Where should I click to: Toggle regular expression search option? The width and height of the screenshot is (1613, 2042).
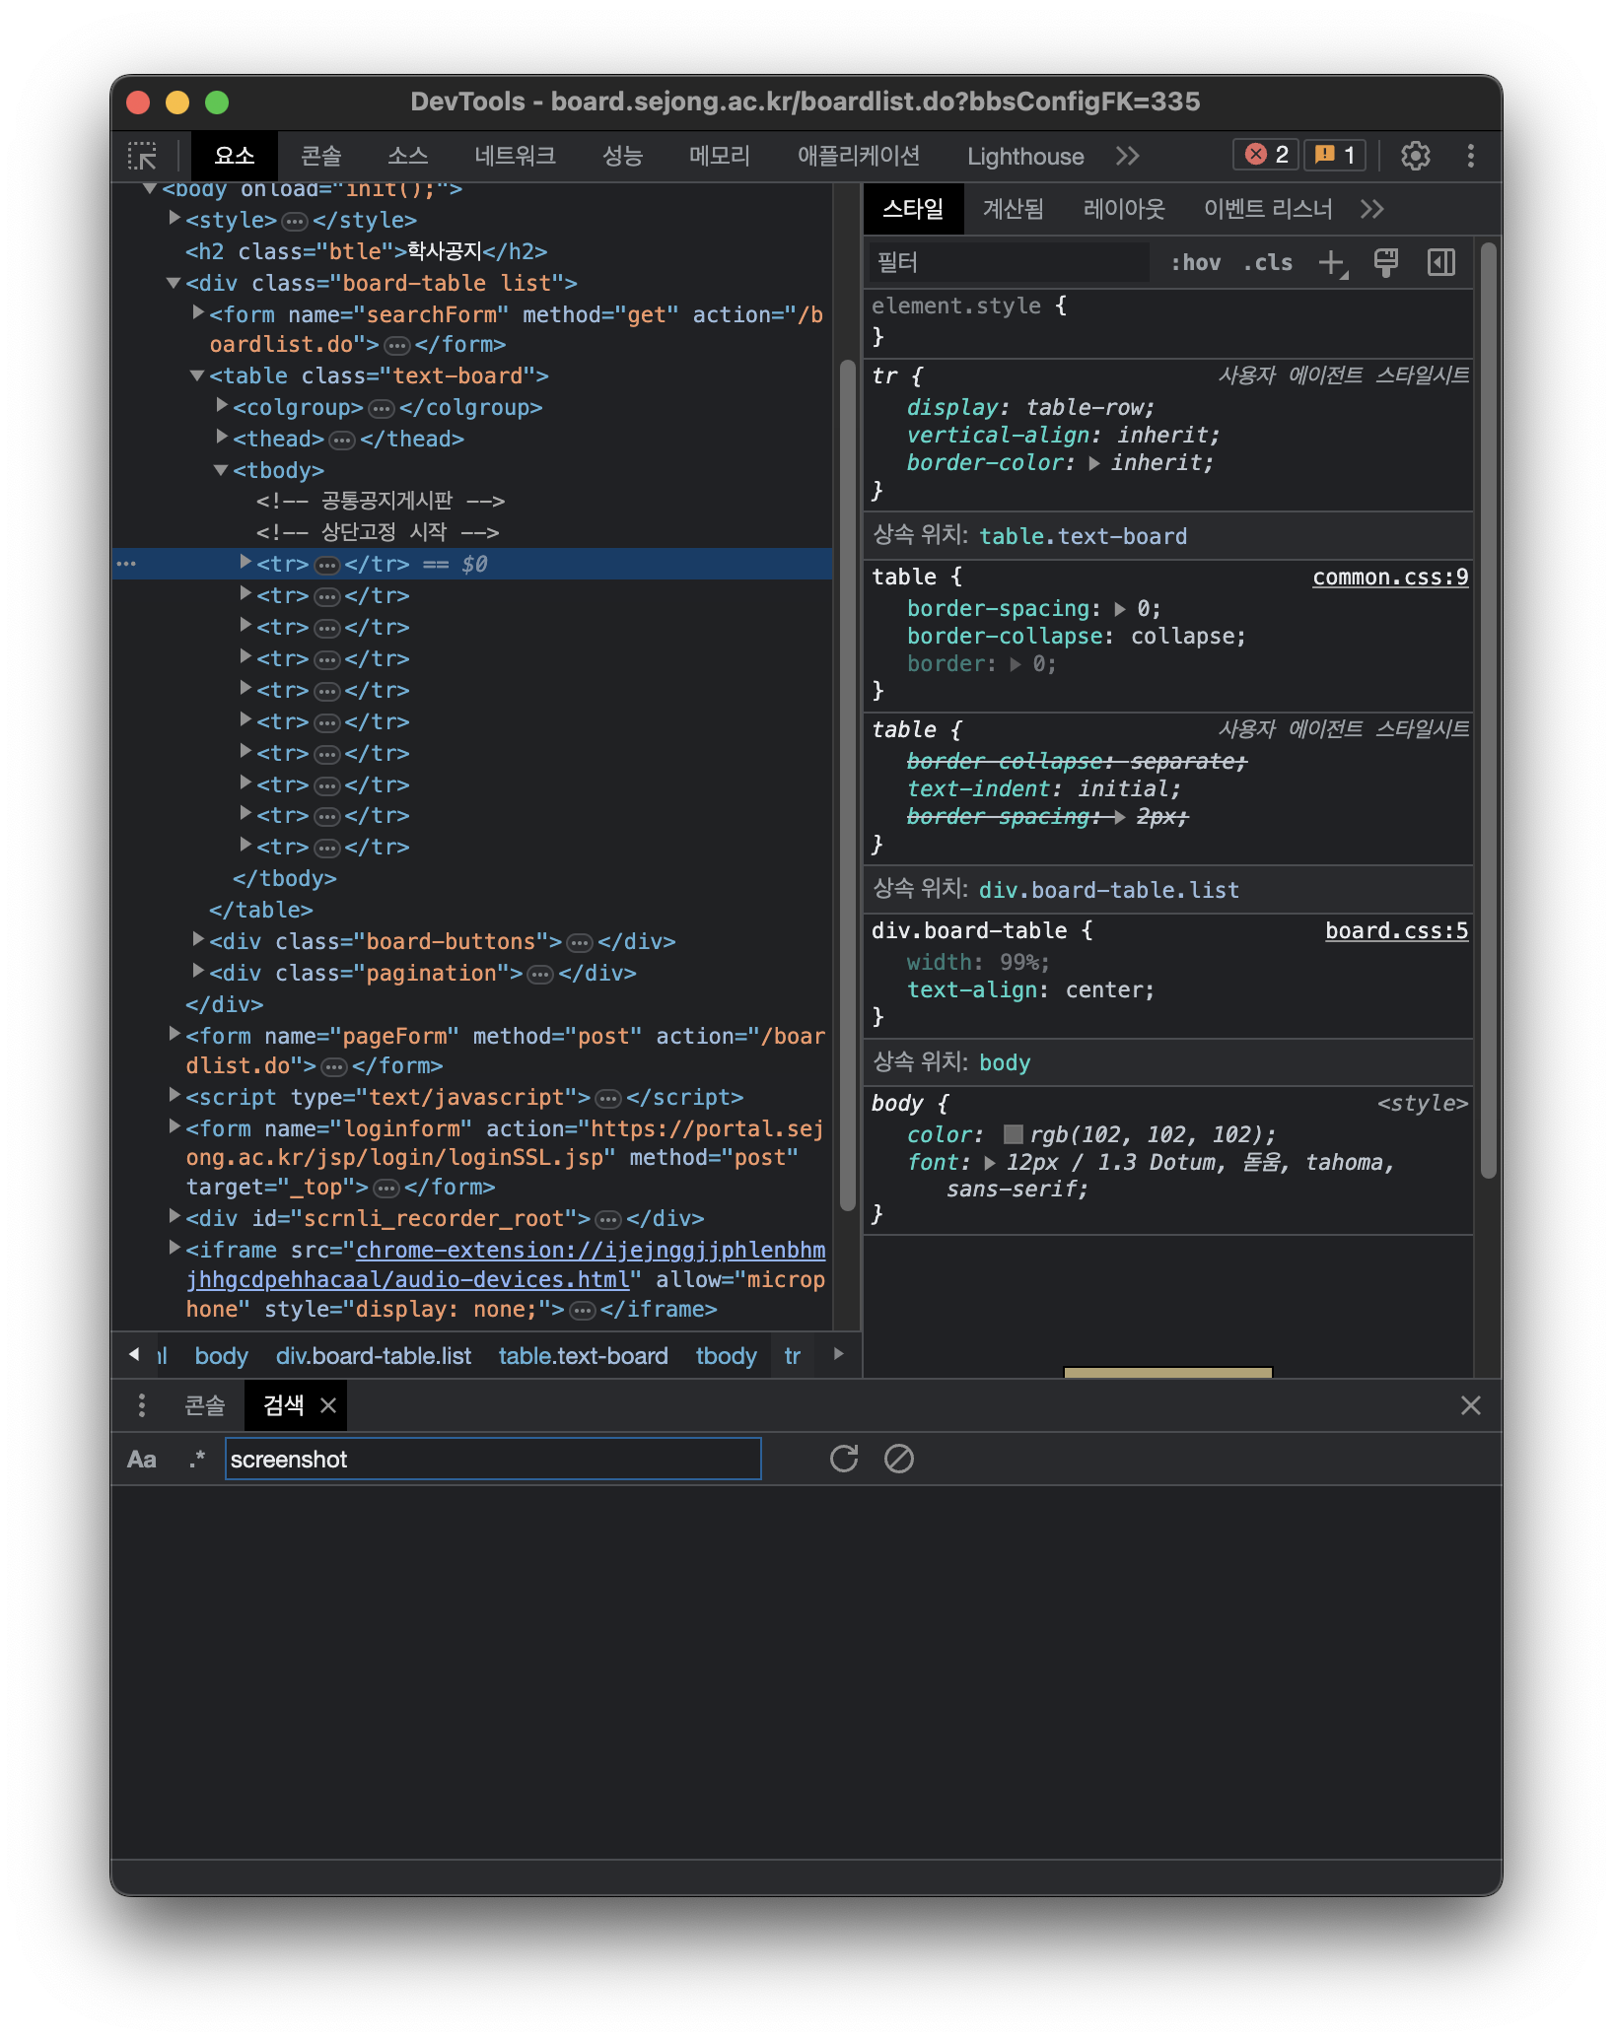197,1460
